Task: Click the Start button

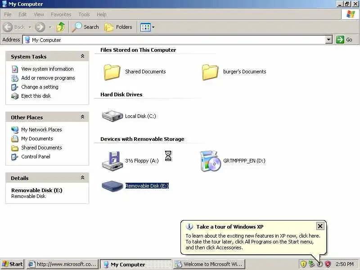Action: 13,264
